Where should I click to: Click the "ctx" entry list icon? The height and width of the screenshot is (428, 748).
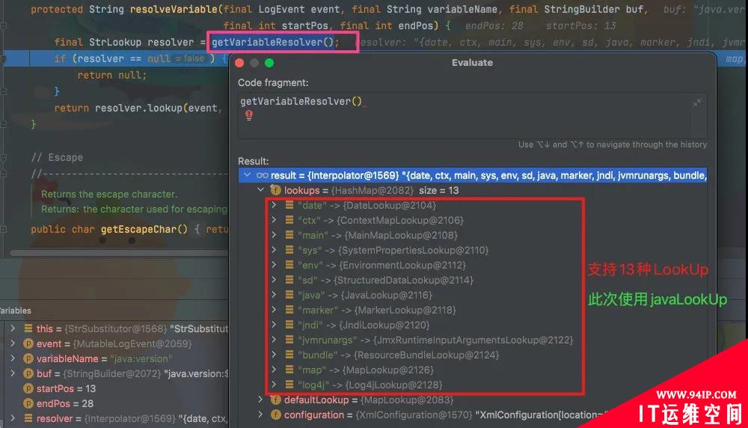pyautogui.click(x=289, y=220)
